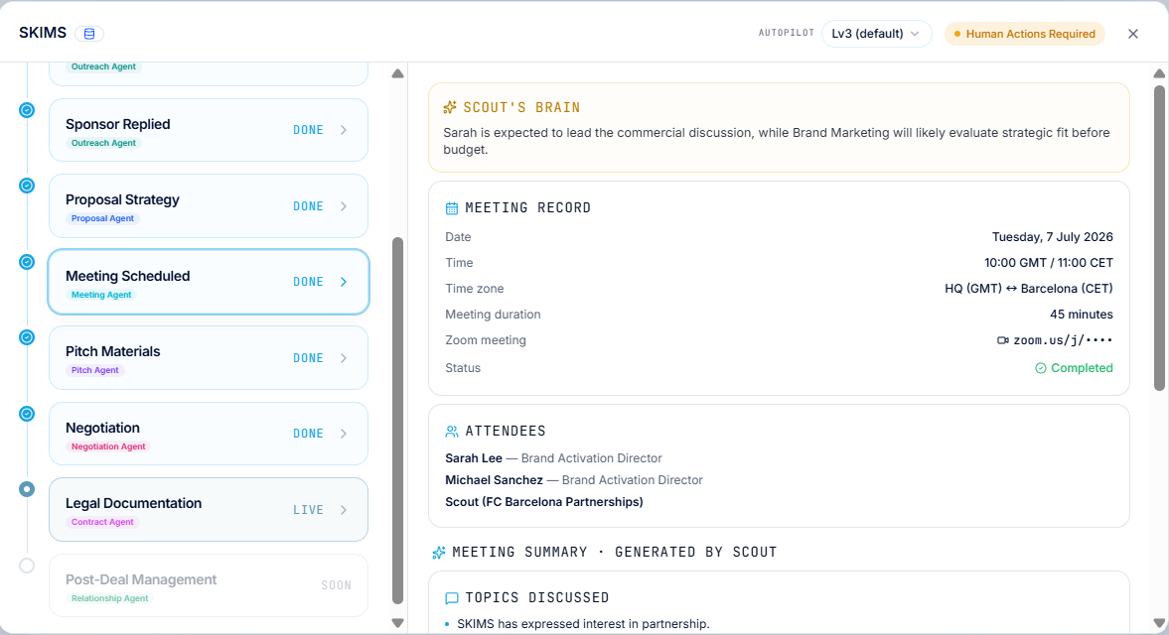
Task: Open the Autopilot Lv3 (default) dropdown
Action: [x=876, y=34]
